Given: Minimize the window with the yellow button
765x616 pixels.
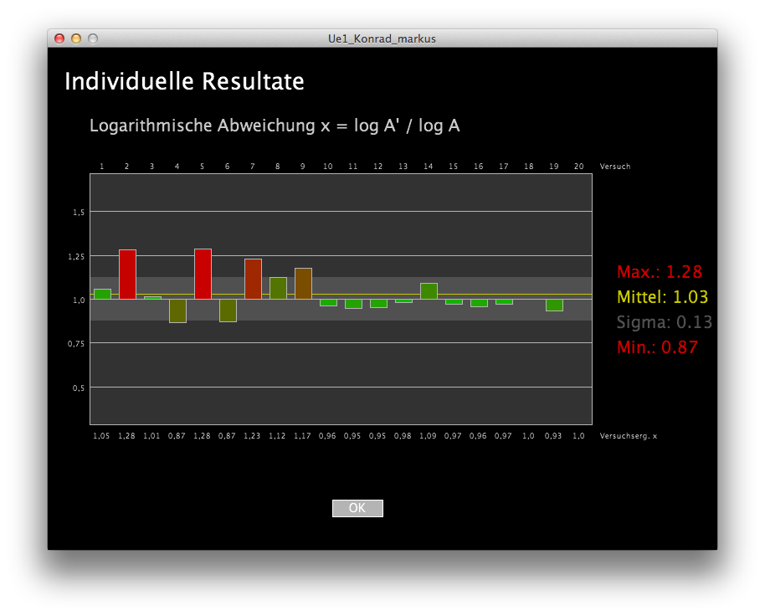Looking at the screenshot, I should [x=76, y=38].
